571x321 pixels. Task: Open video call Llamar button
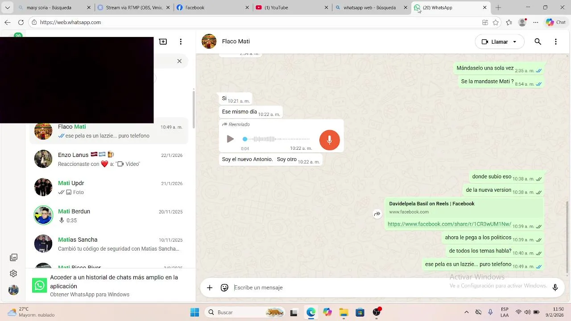point(495,42)
